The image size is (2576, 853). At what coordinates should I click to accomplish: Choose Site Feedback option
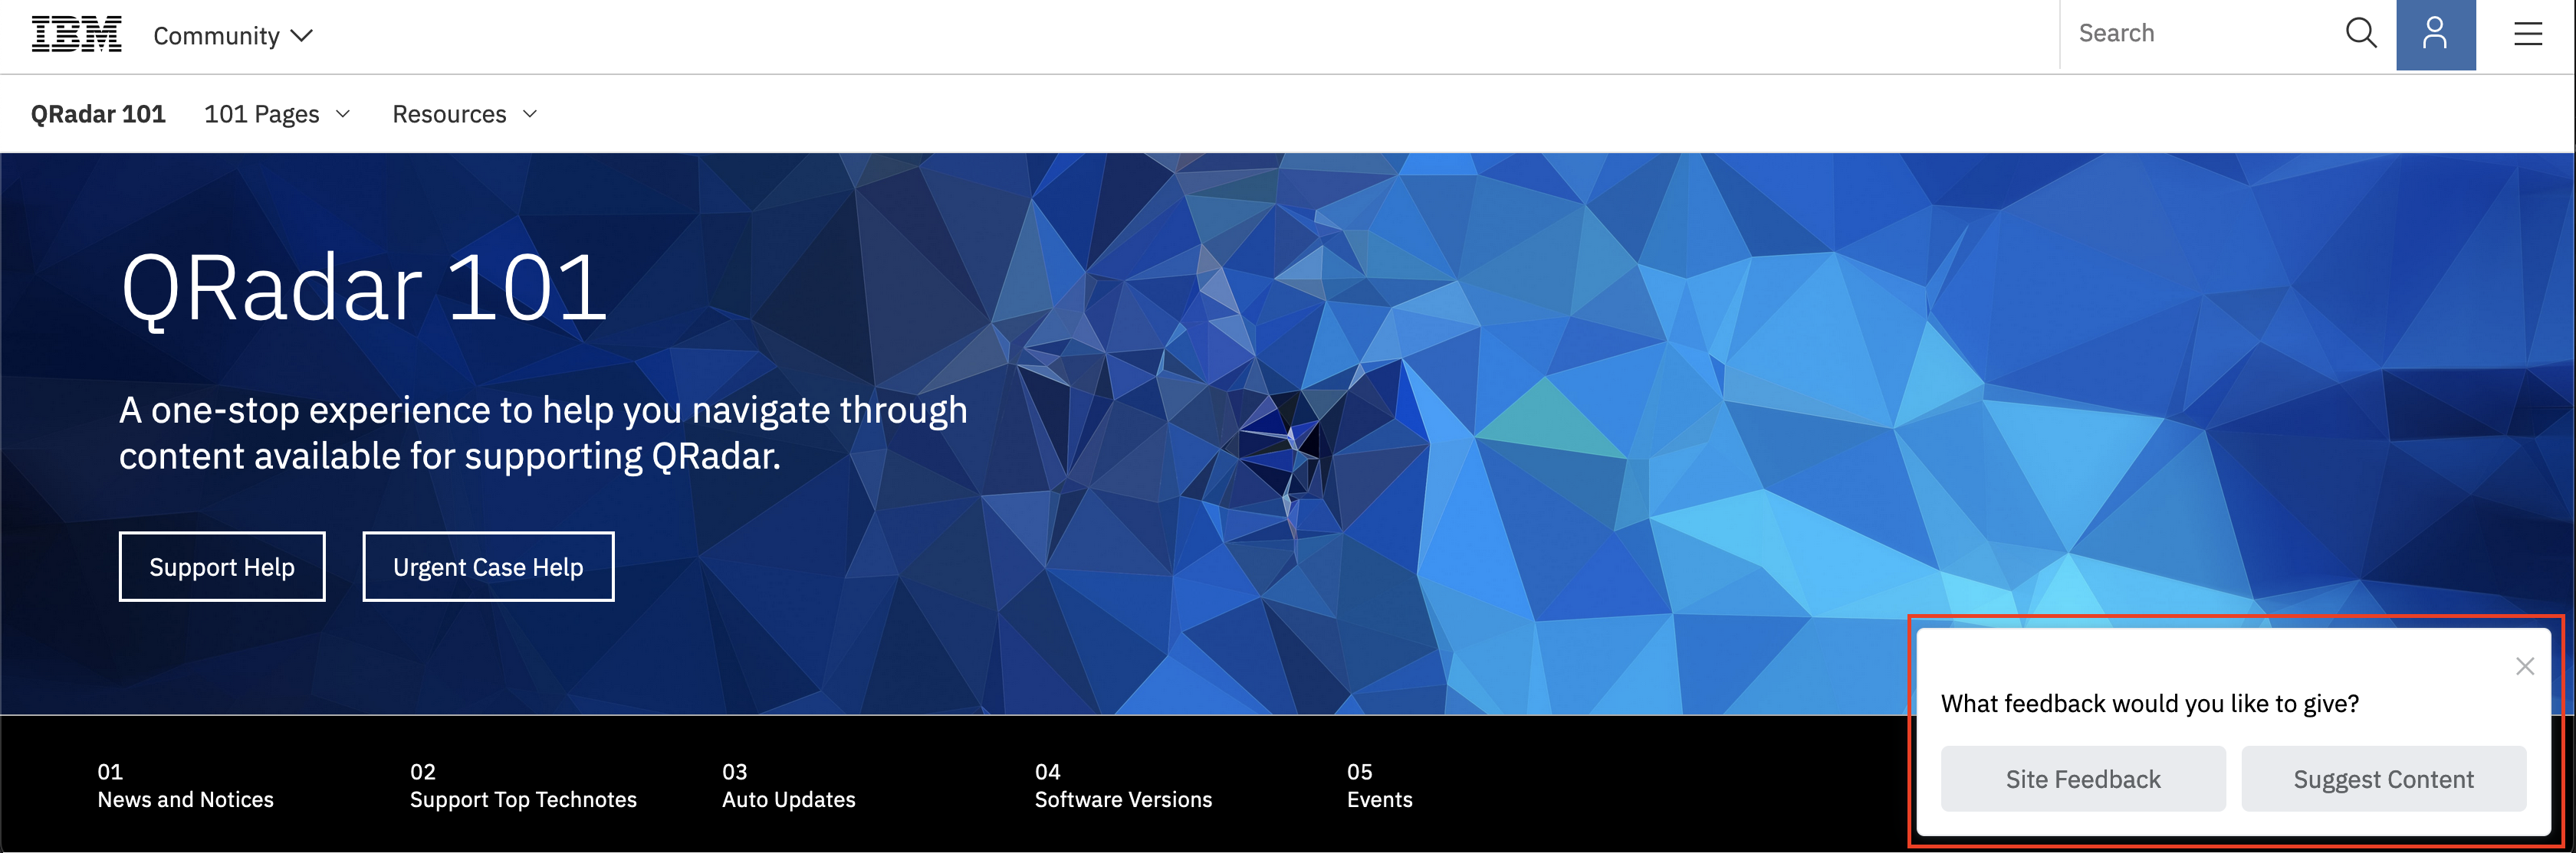(x=2083, y=779)
